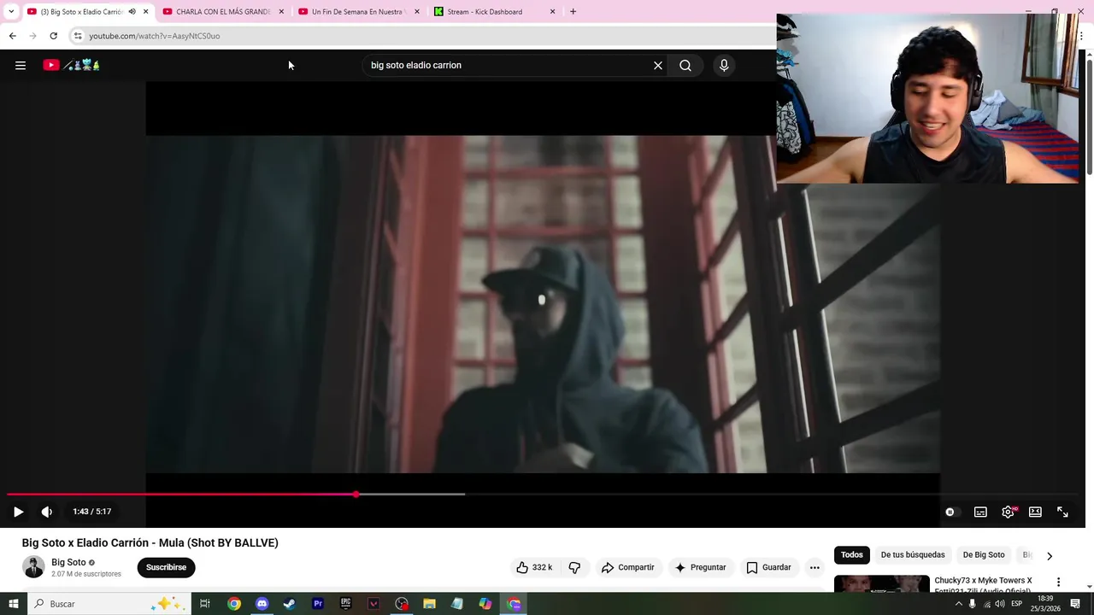1094x615 pixels.
Task: Open Steam from taskbar
Action: [290, 604]
